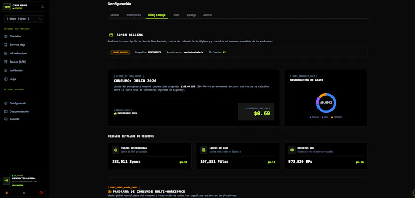Click the "197,551 Filas" value

pos(214,161)
